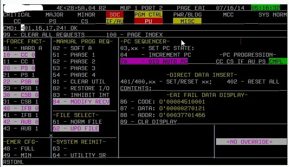Click '01 - HARD A' force function
Screen dimensions: 289x167
pyautogui.click(x=22, y=48)
